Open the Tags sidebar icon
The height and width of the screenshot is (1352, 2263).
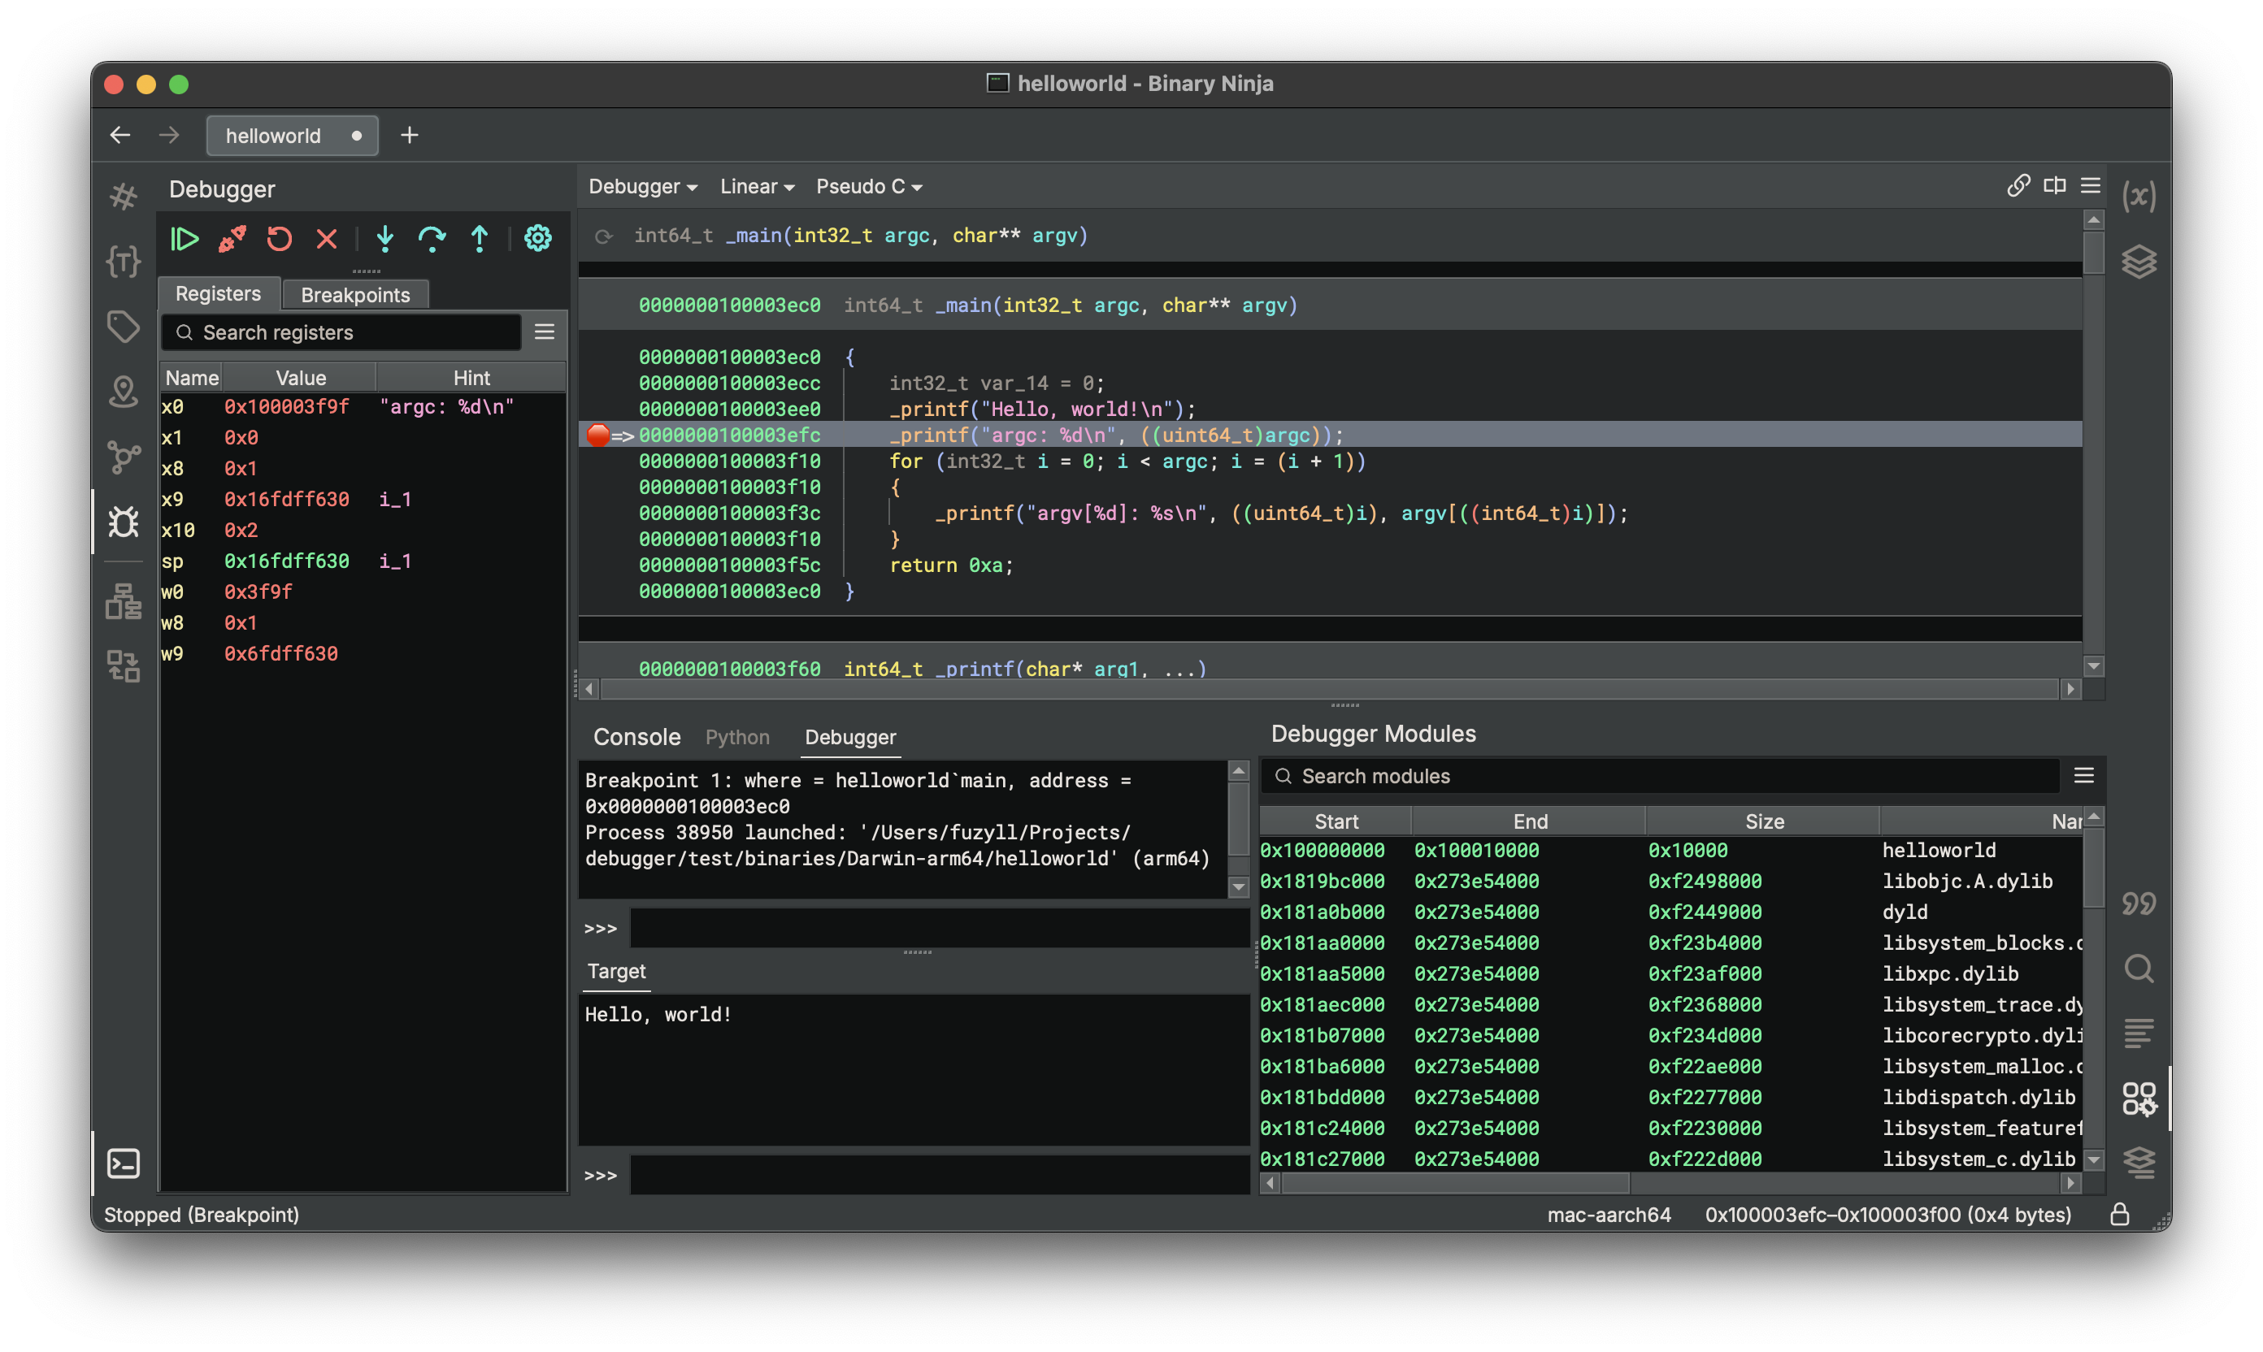tap(123, 326)
